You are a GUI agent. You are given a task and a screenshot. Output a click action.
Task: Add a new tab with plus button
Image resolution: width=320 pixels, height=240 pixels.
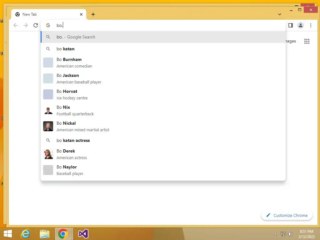click(x=93, y=14)
